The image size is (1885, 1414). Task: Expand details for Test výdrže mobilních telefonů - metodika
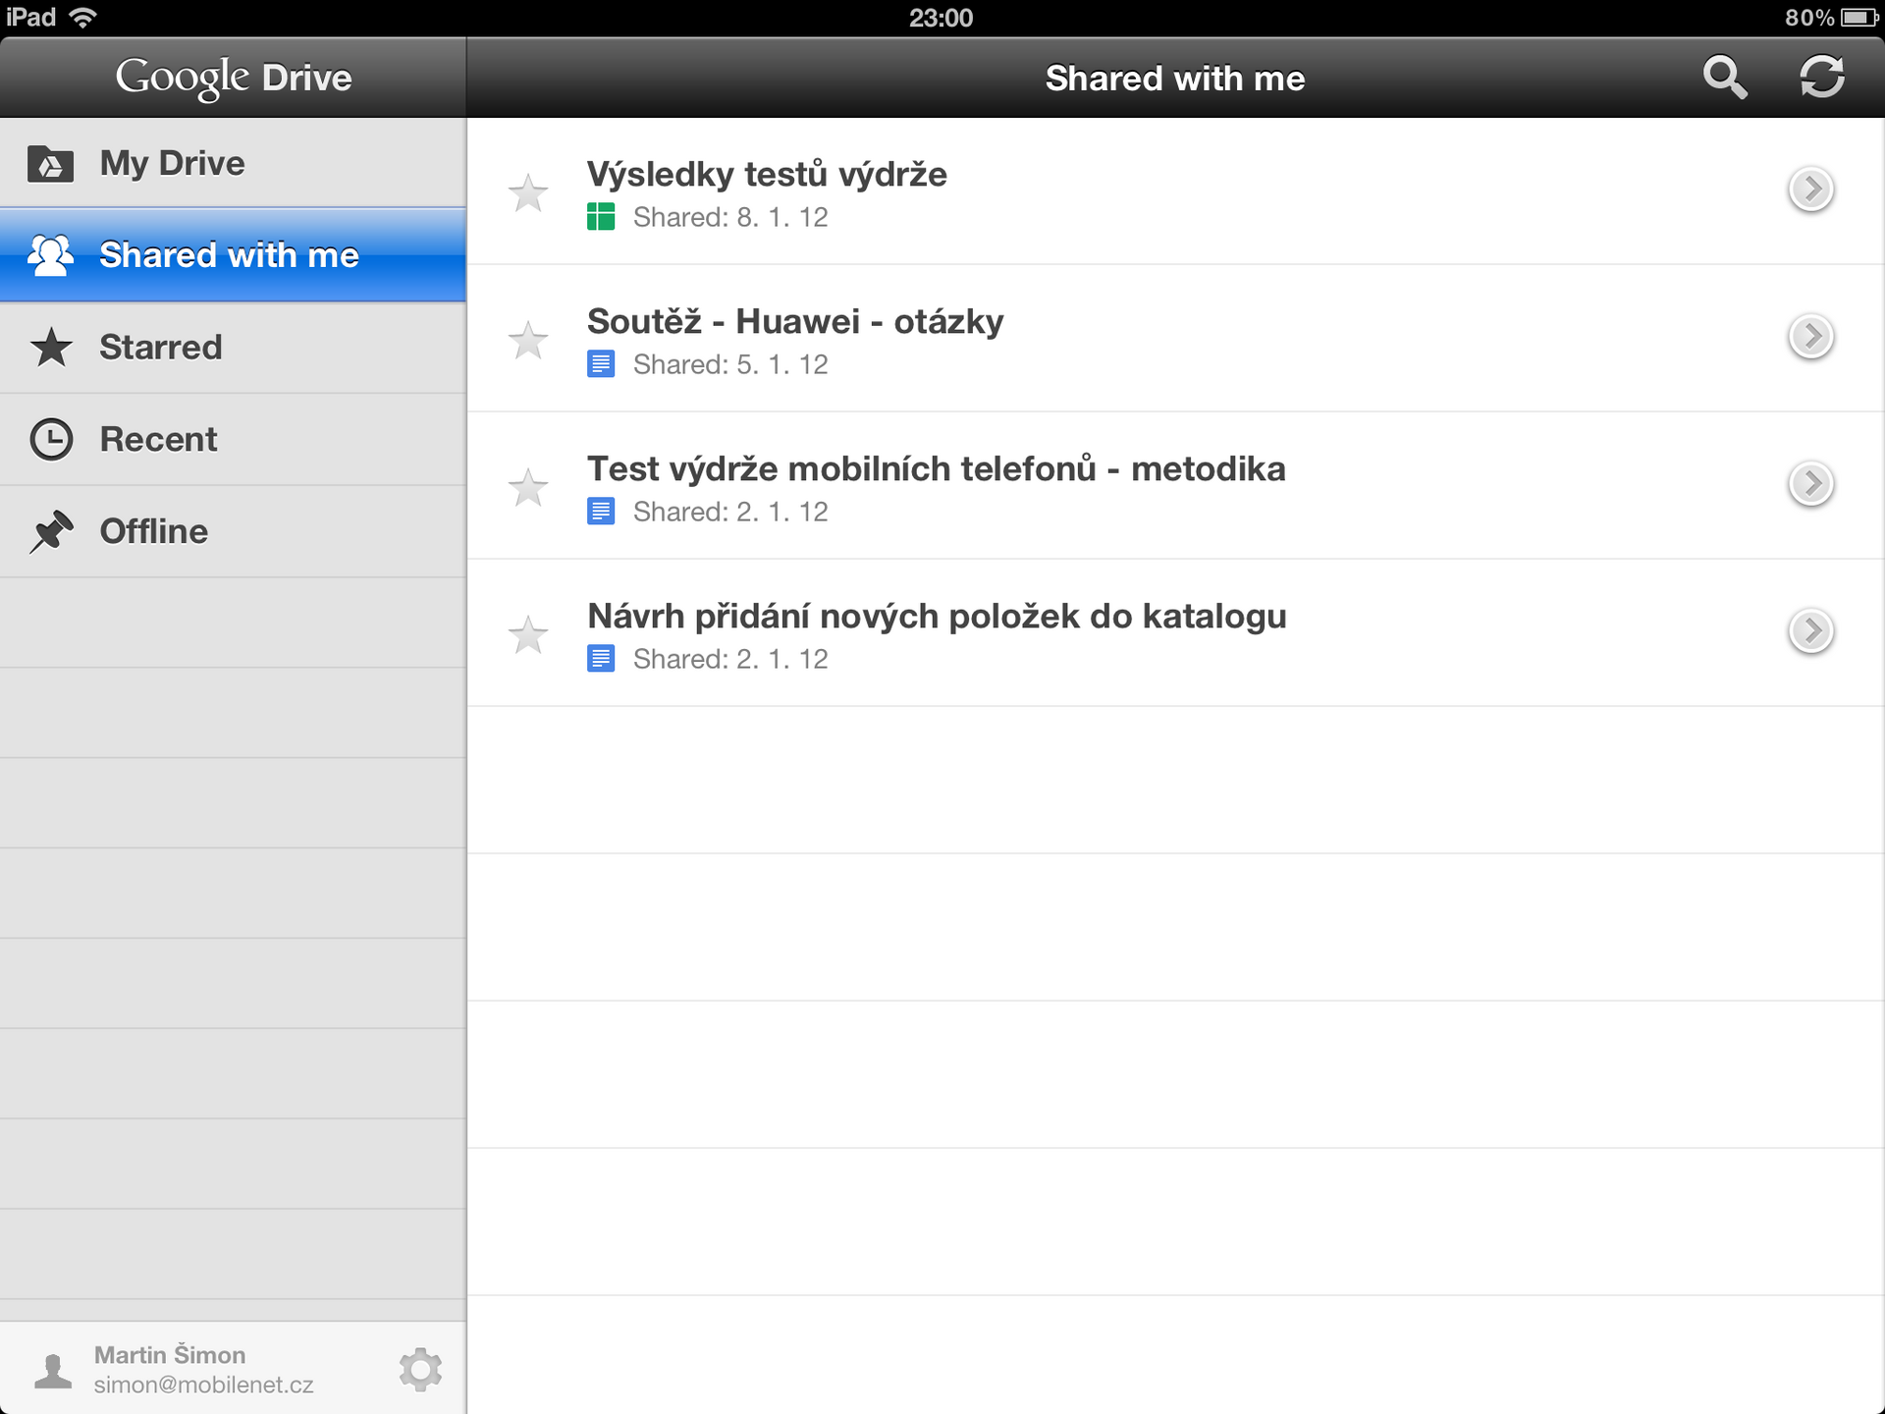click(1811, 483)
